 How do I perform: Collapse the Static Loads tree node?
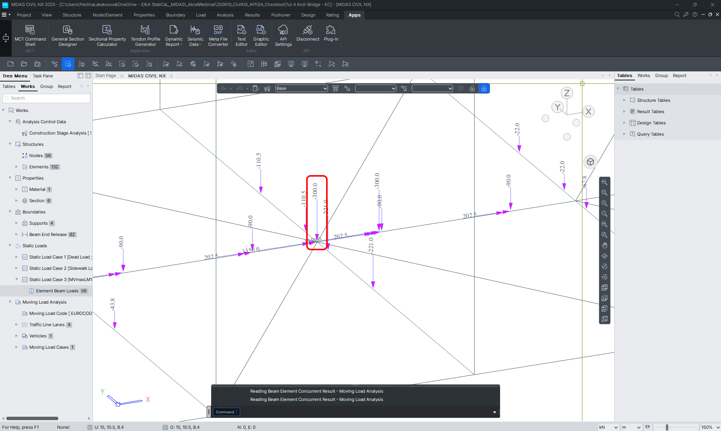point(10,246)
